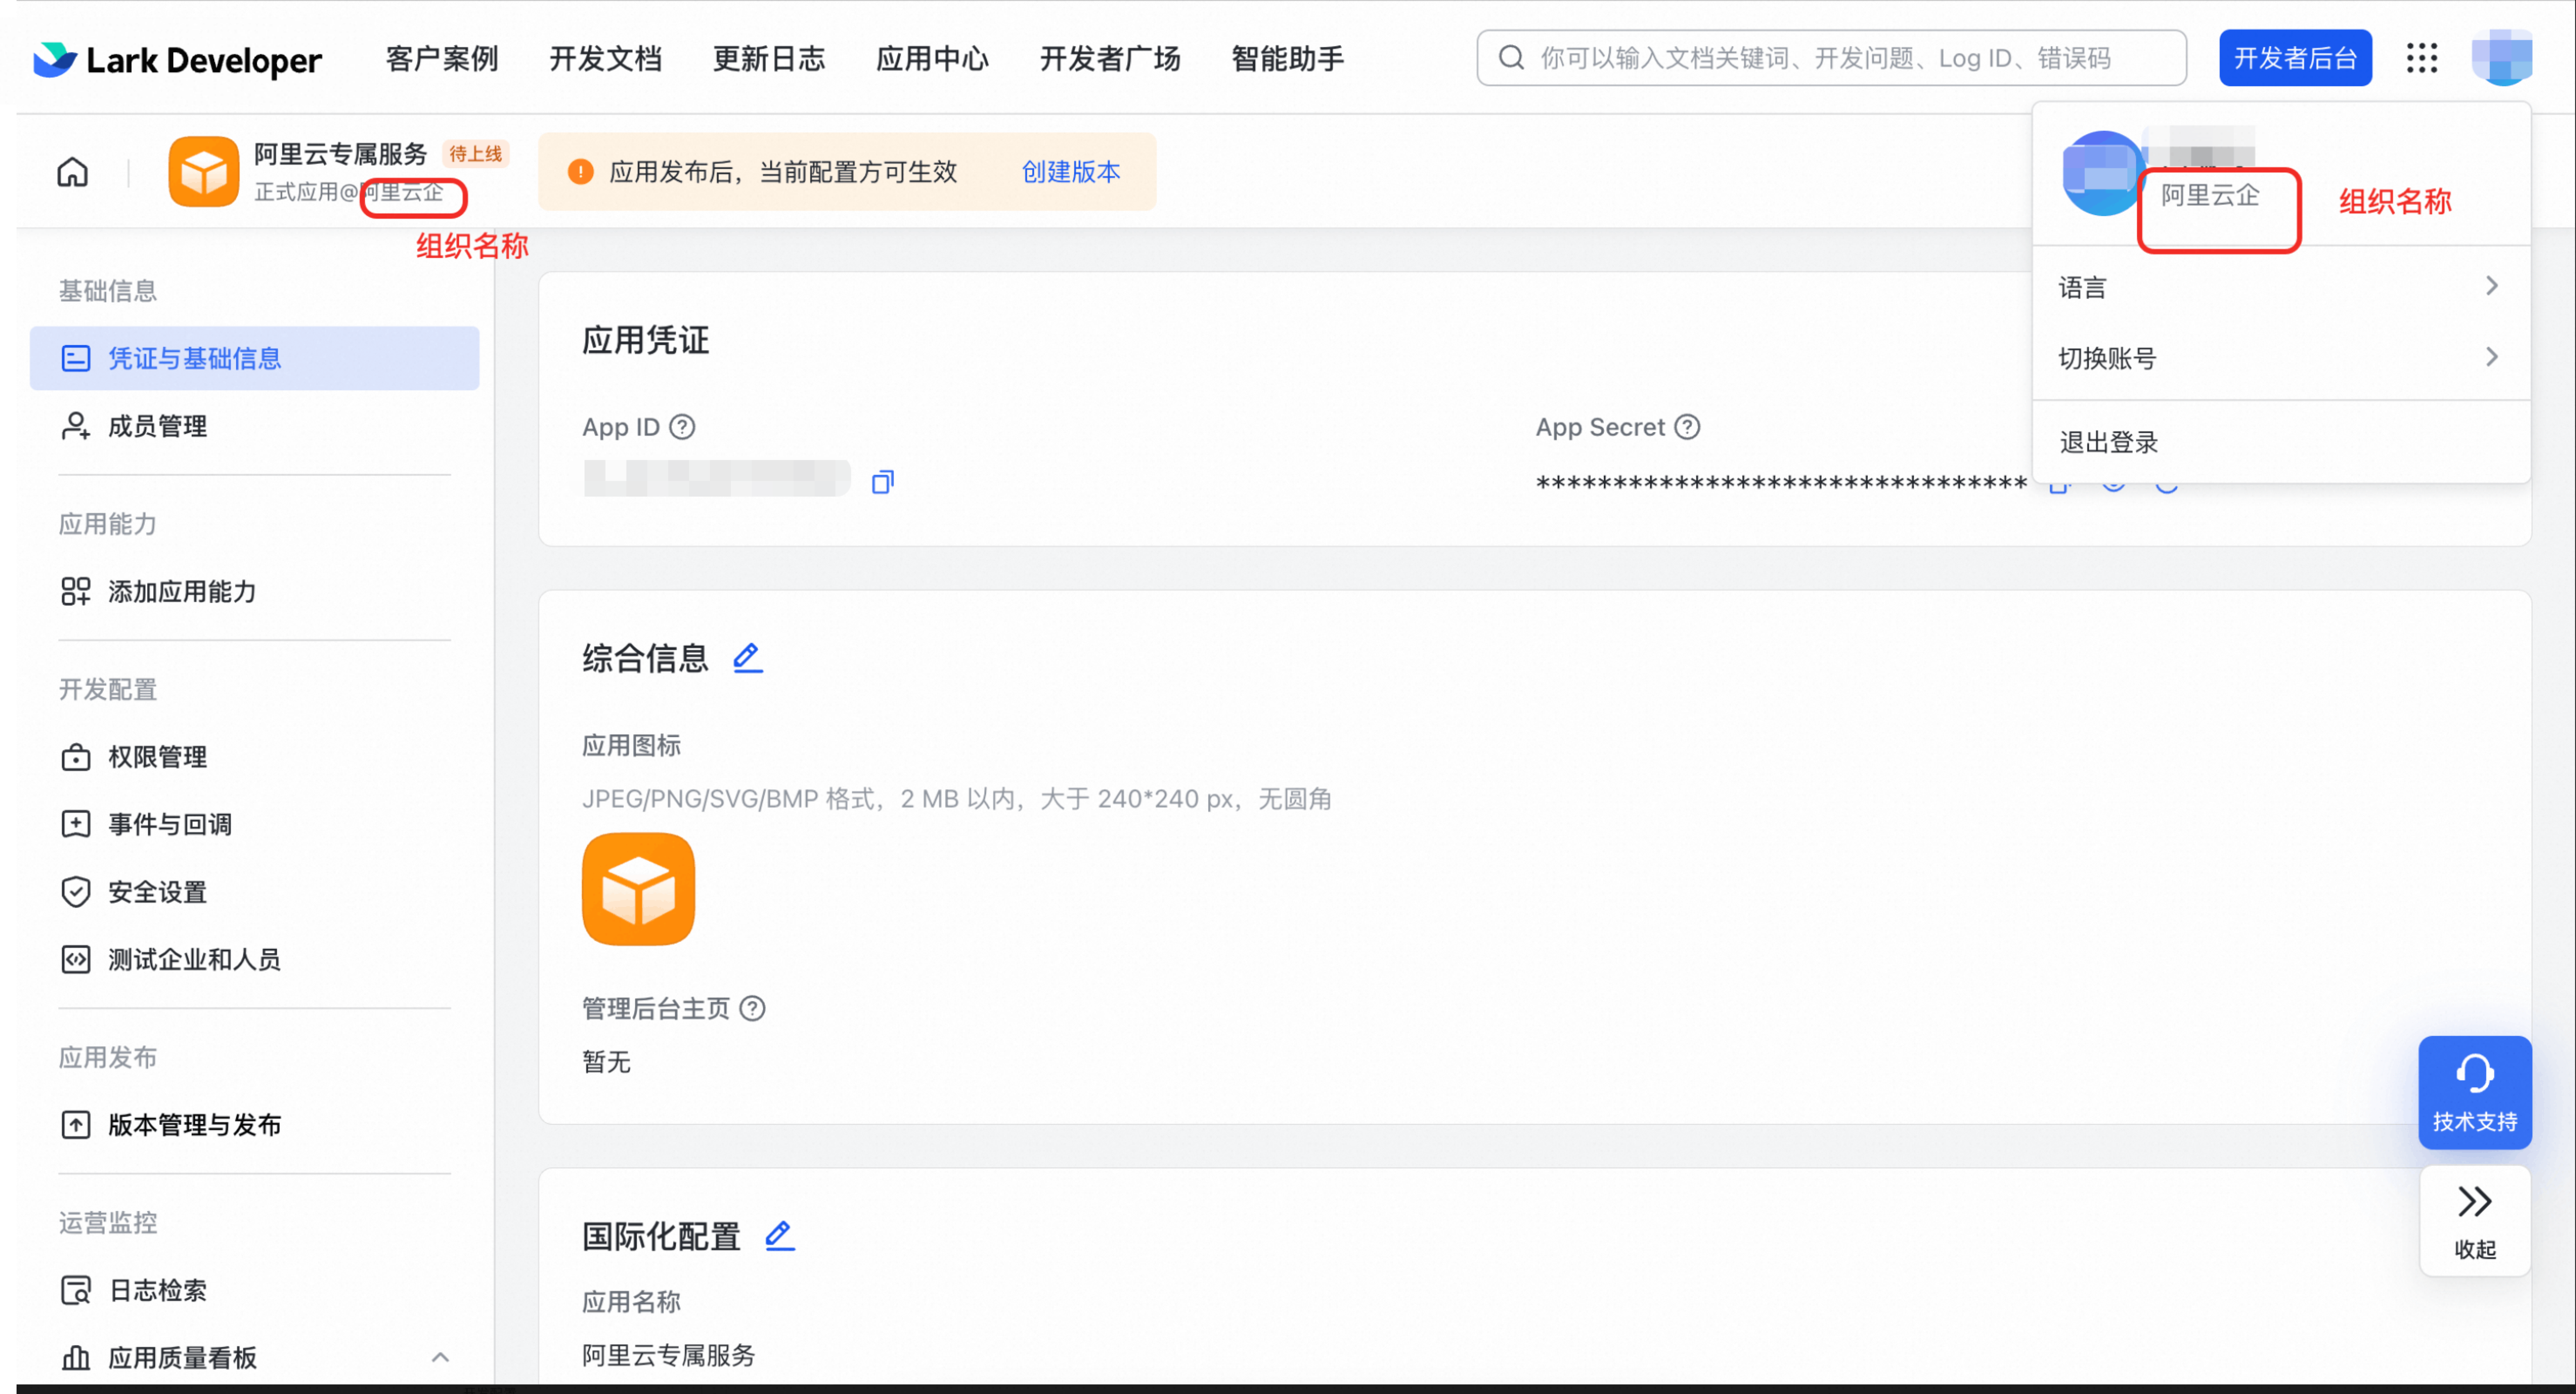
Task: Click the 创建版本 link
Action: click(x=1070, y=172)
